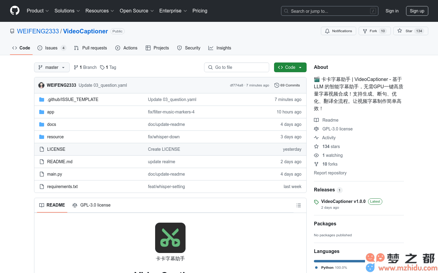Screen dimensions: 438x273
Task: Open the README.md file
Action: tap(60, 162)
